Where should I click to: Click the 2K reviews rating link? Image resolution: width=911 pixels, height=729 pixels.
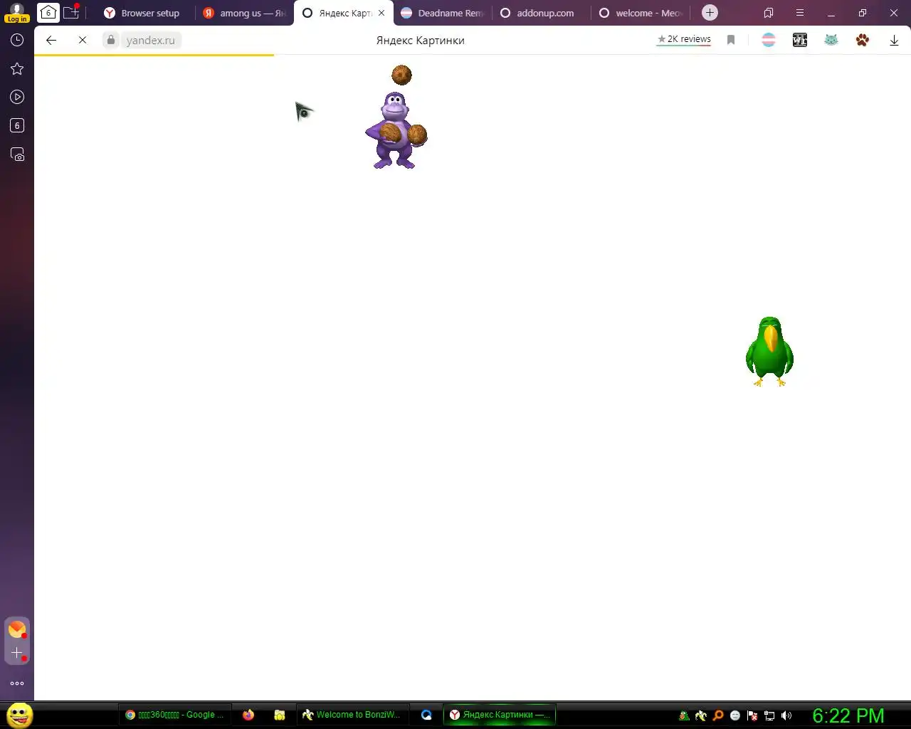pos(684,39)
